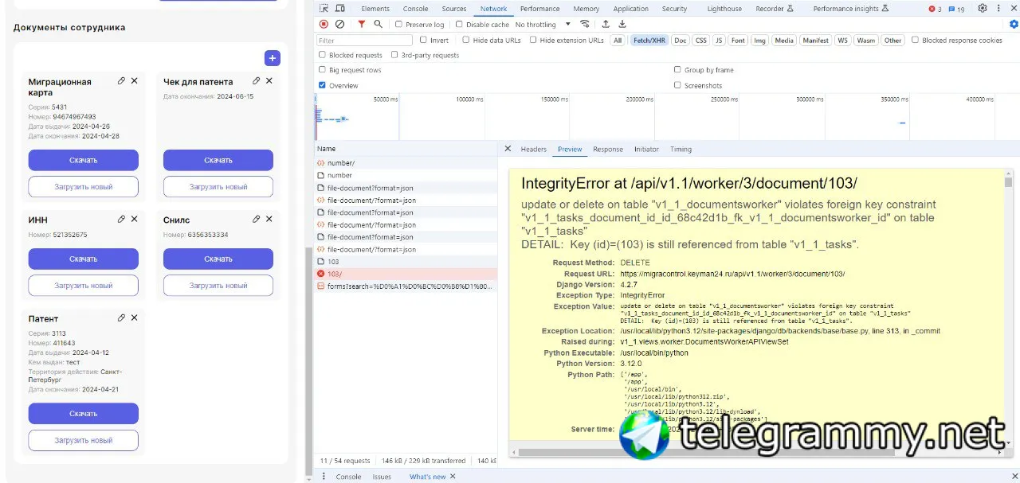Click Скачать under Снилс

[218, 259]
